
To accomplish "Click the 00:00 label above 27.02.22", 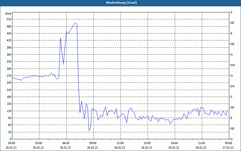I will click(229, 143).
